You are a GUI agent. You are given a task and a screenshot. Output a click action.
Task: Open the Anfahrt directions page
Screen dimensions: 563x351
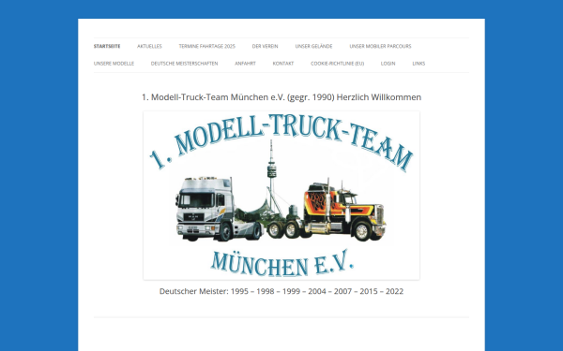point(245,64)
